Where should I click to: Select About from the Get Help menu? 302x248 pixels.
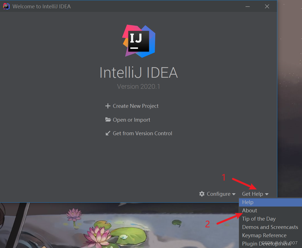pyautogui.click(x=249, y=210)
